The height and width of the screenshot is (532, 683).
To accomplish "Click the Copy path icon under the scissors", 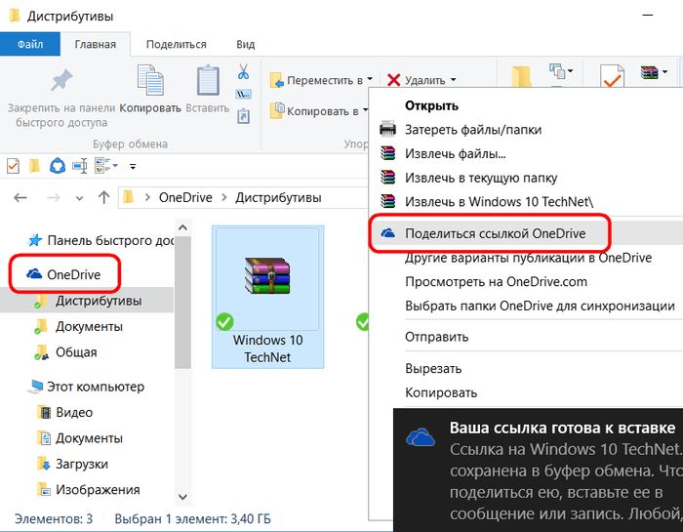I will point(243,94).
